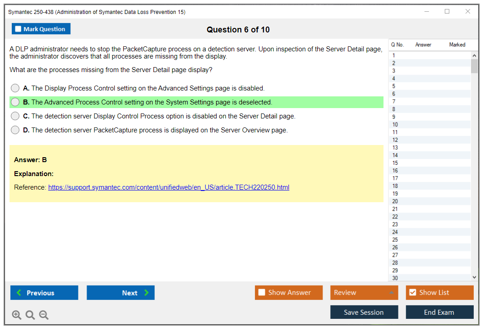Pick answer D about the Server Overview page

click(x=15, y=130)
